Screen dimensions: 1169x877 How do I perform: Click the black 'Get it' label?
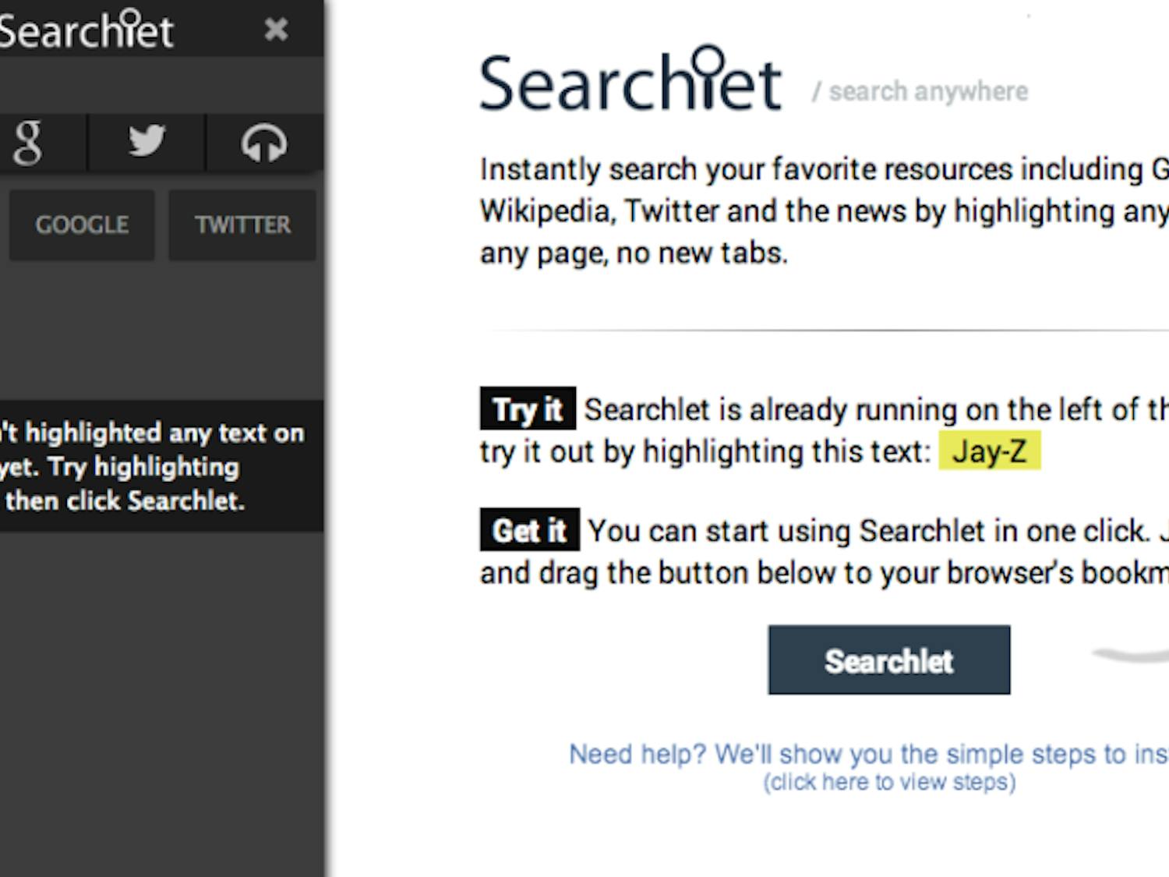[529, 530]
